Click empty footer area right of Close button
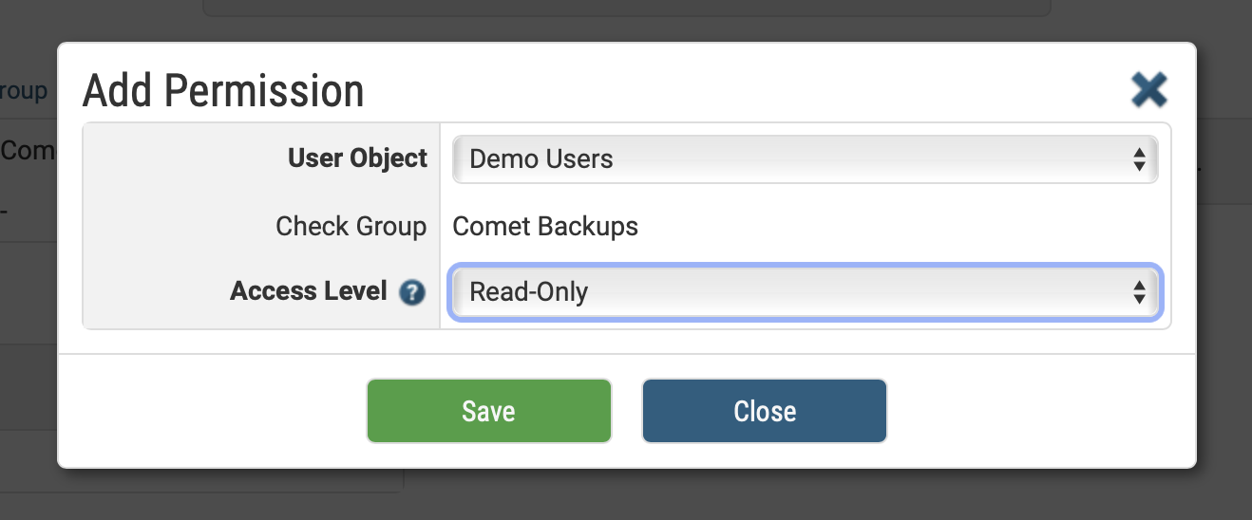The width and height of the screenshot is (1252, 520). [1035, 411]
